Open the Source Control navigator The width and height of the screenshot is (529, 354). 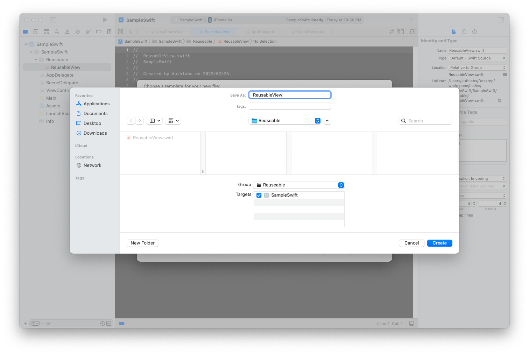click(x=36, y=32)
